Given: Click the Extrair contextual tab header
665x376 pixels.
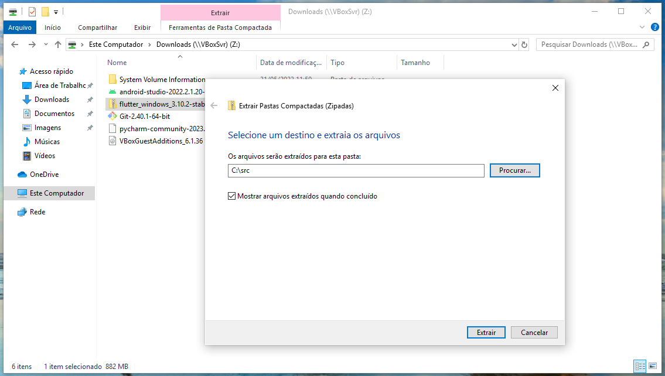Looking at the screenshot, I should click(x=220, y=13).
